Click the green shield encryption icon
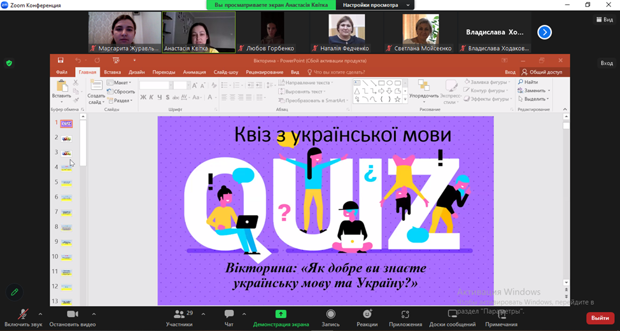620x331 pixels. (9, 63)
